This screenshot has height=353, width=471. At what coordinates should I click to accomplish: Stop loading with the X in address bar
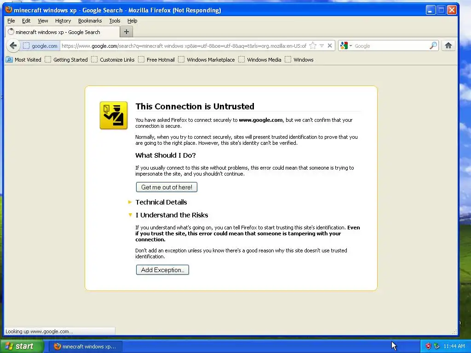(x=330, y=46)
